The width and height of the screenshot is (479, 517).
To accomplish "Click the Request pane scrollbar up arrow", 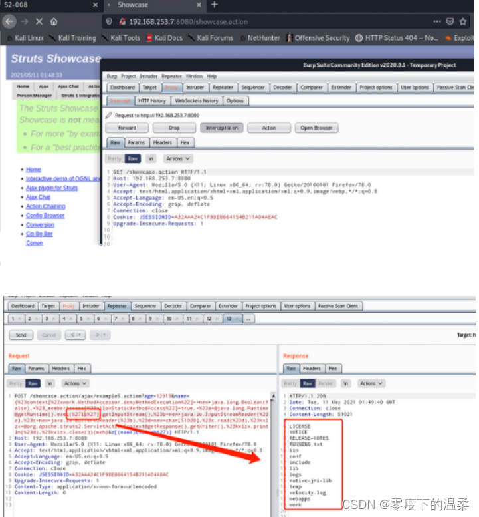I will pyautogui.click(x=273, y=395).
